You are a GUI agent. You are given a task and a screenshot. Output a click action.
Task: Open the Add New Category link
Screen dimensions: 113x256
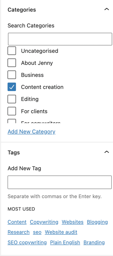pos(32,131)
